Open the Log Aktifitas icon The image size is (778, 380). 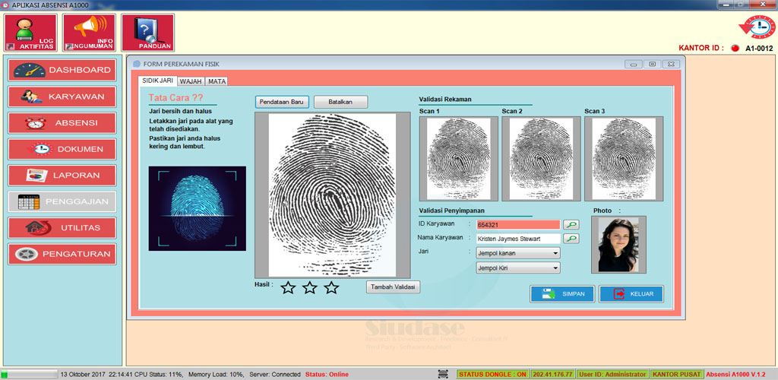click(x=30, y=33)
